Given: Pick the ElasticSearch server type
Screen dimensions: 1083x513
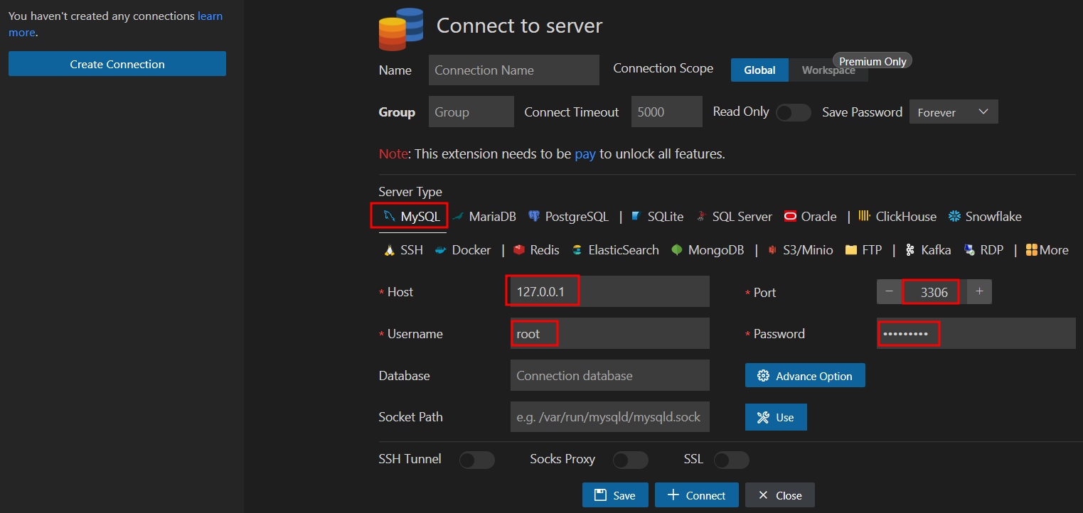Looking at the screenshot, I should tap(615, 250).
